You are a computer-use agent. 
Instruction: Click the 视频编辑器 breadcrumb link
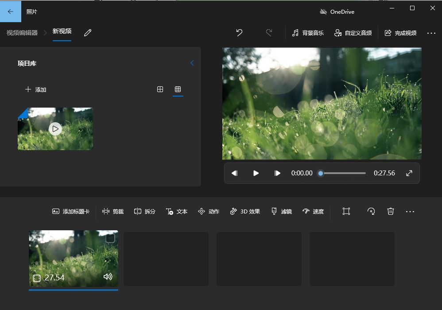[22, 33]
